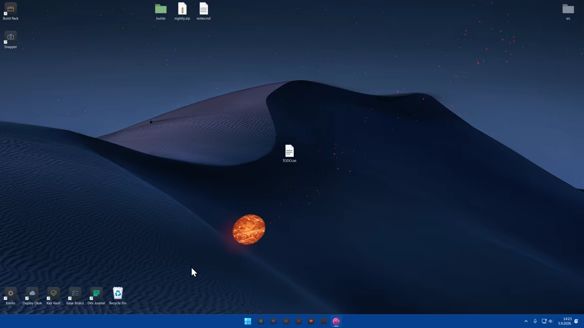Open the dark red circular taskbar icon
Screen dimensions: 584x328
(x=298, y=321)
